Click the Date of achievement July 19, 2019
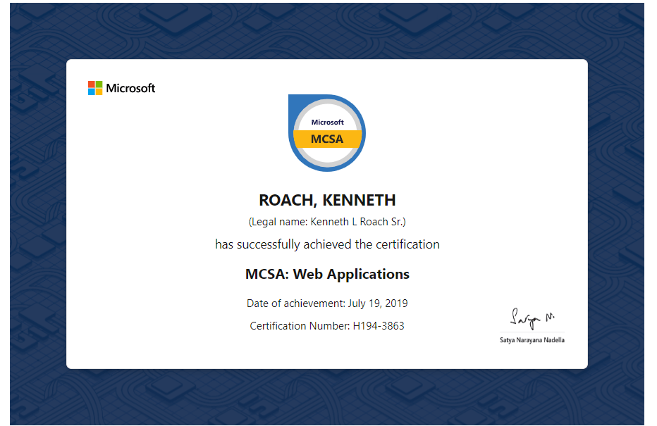The height and width of the screenshot is (426, 657). pyautogui.click(x=327, y=303)
